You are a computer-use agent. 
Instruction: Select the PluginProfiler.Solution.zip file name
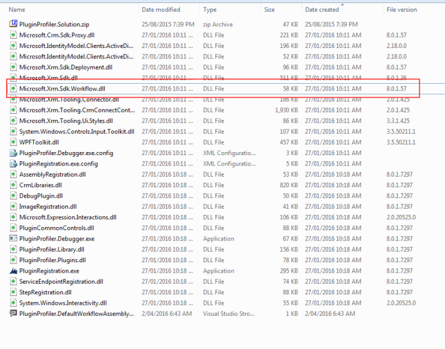coord(54,25)
